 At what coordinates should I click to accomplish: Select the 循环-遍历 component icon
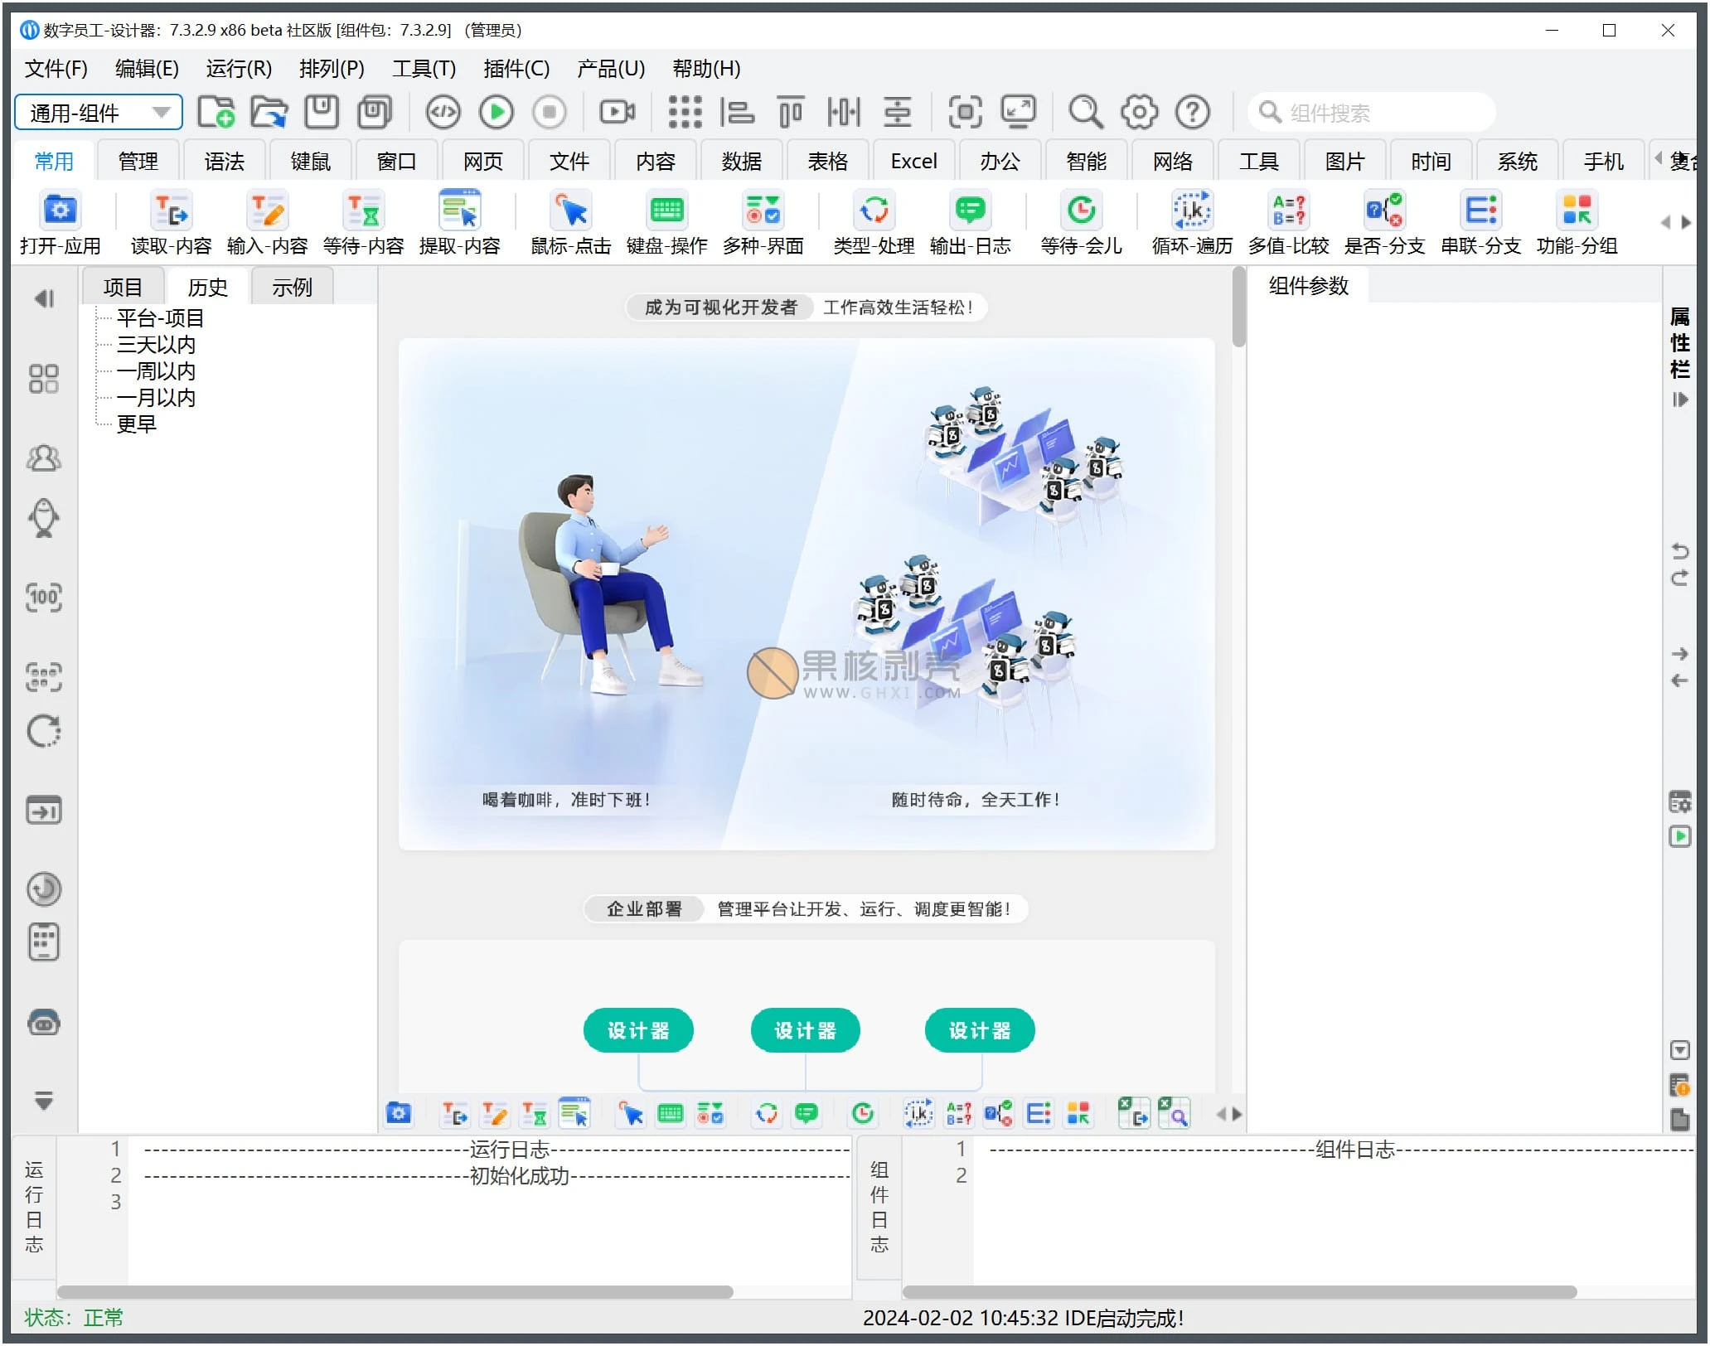coord(1192,211)
